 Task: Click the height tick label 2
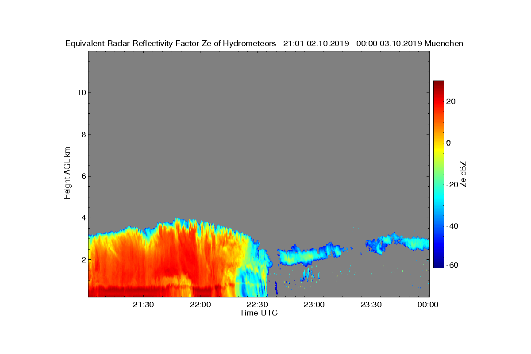pyautogui.click(x=83, y=259)
